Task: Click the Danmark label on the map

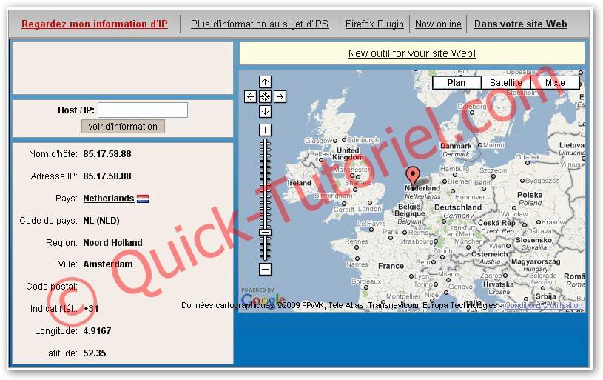Action: pyautogui.click(x=456, y=147)
